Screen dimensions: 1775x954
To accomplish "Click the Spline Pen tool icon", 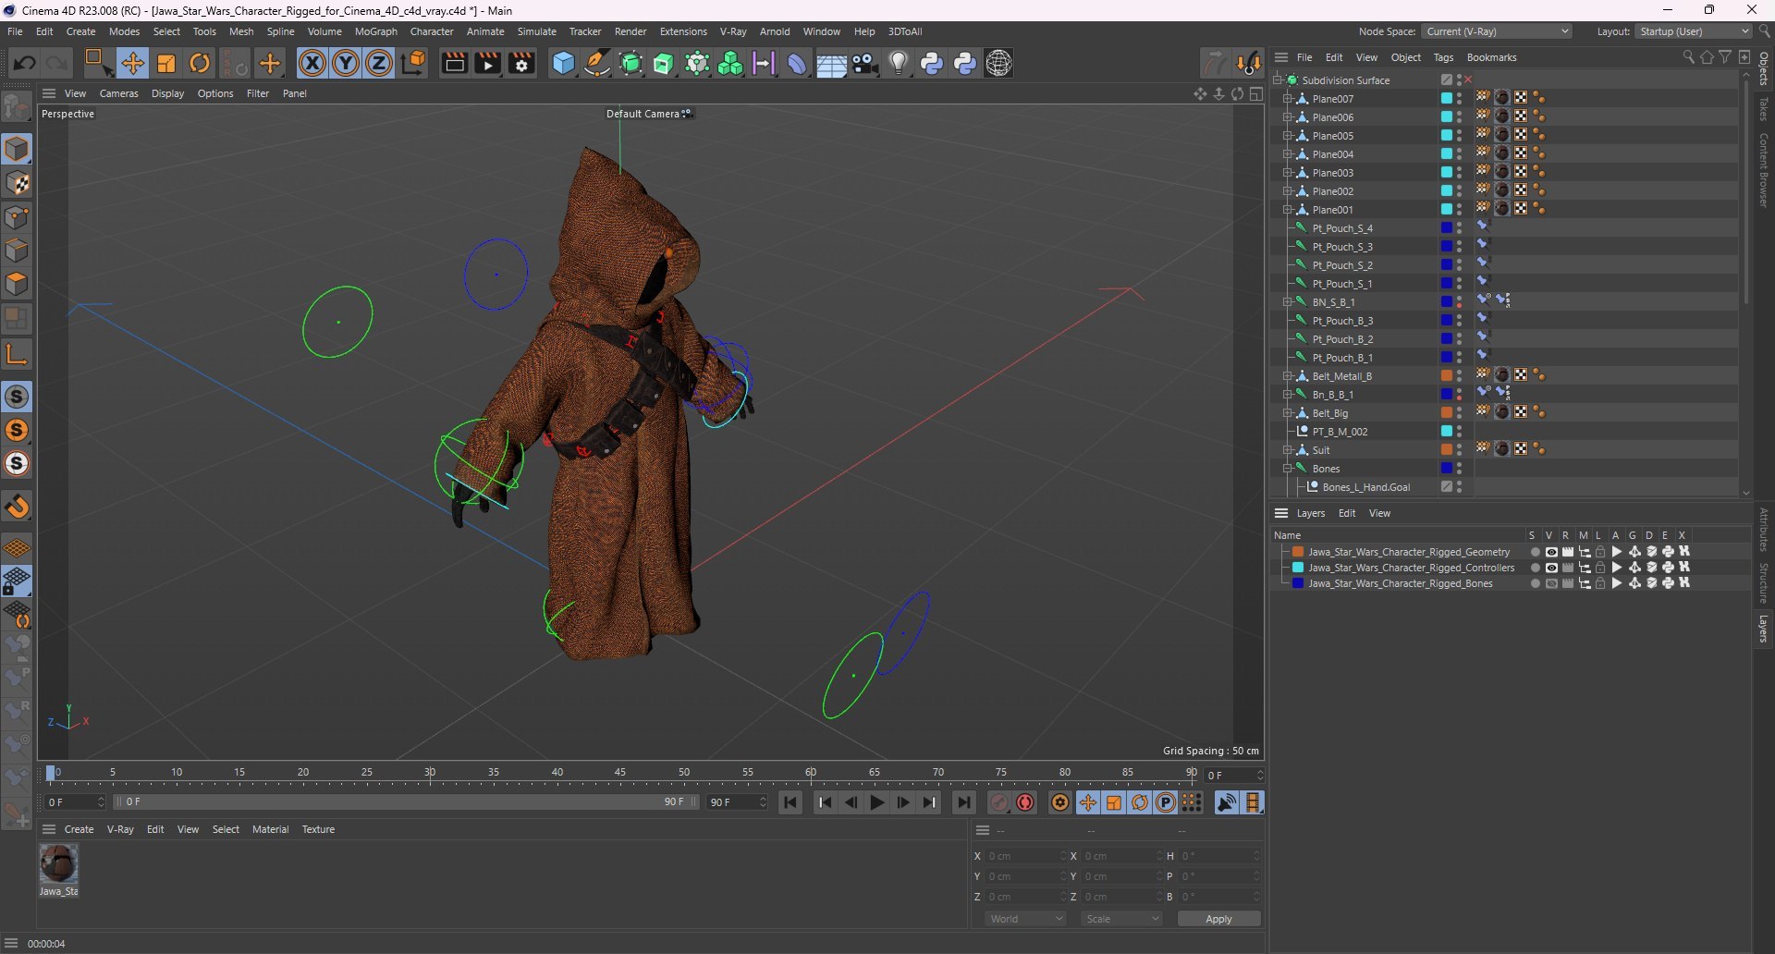I will (x=597, y=63).
